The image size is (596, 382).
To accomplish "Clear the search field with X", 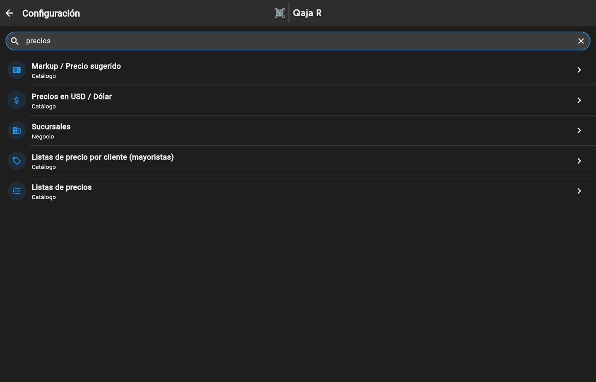I will (x=581, y=41).
